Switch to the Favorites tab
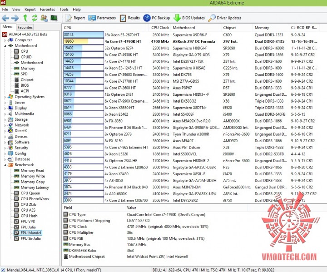Viewport: 327px width, 272px height. [25, 27]
